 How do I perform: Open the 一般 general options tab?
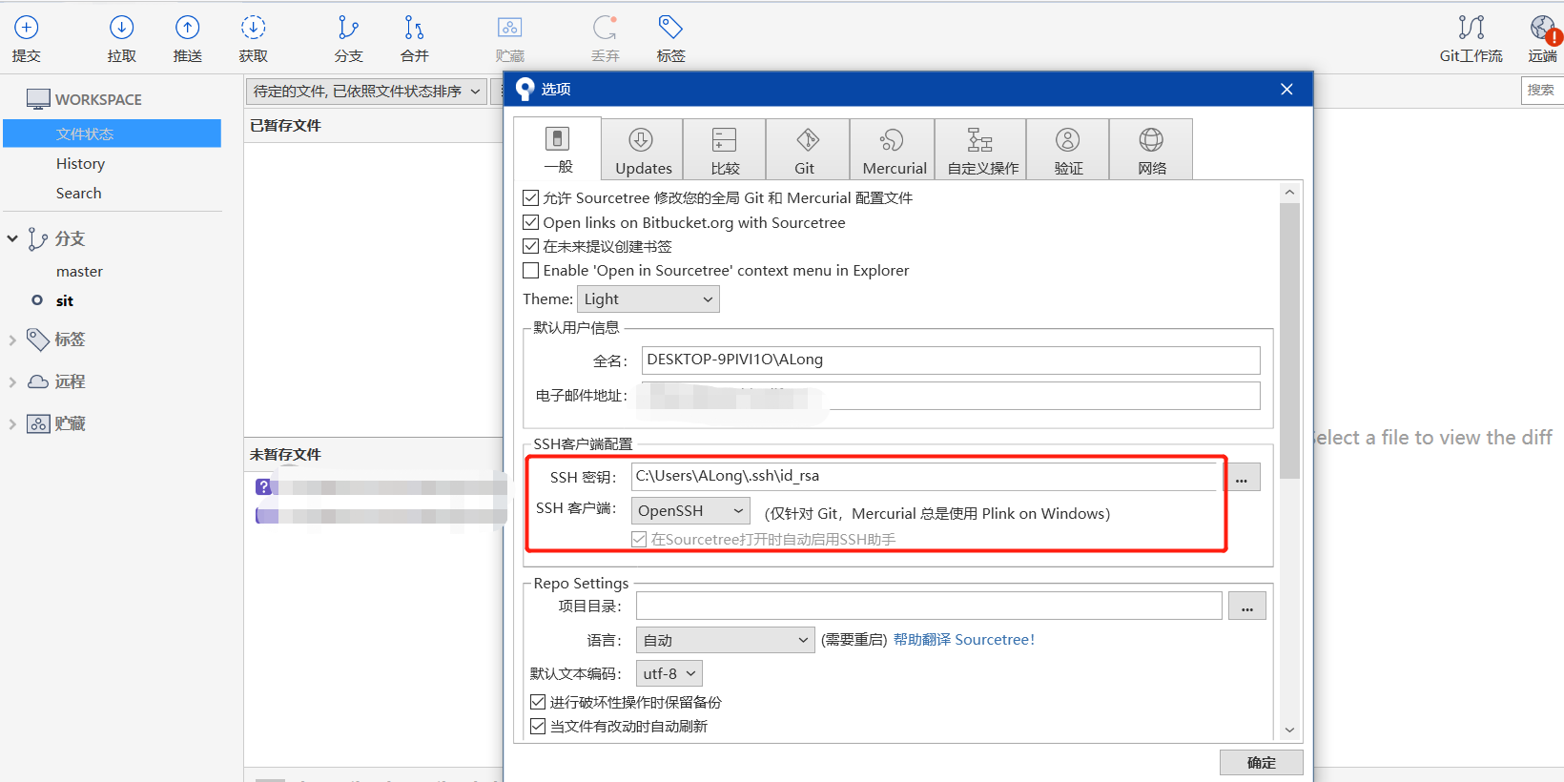(x=558, y=149)
